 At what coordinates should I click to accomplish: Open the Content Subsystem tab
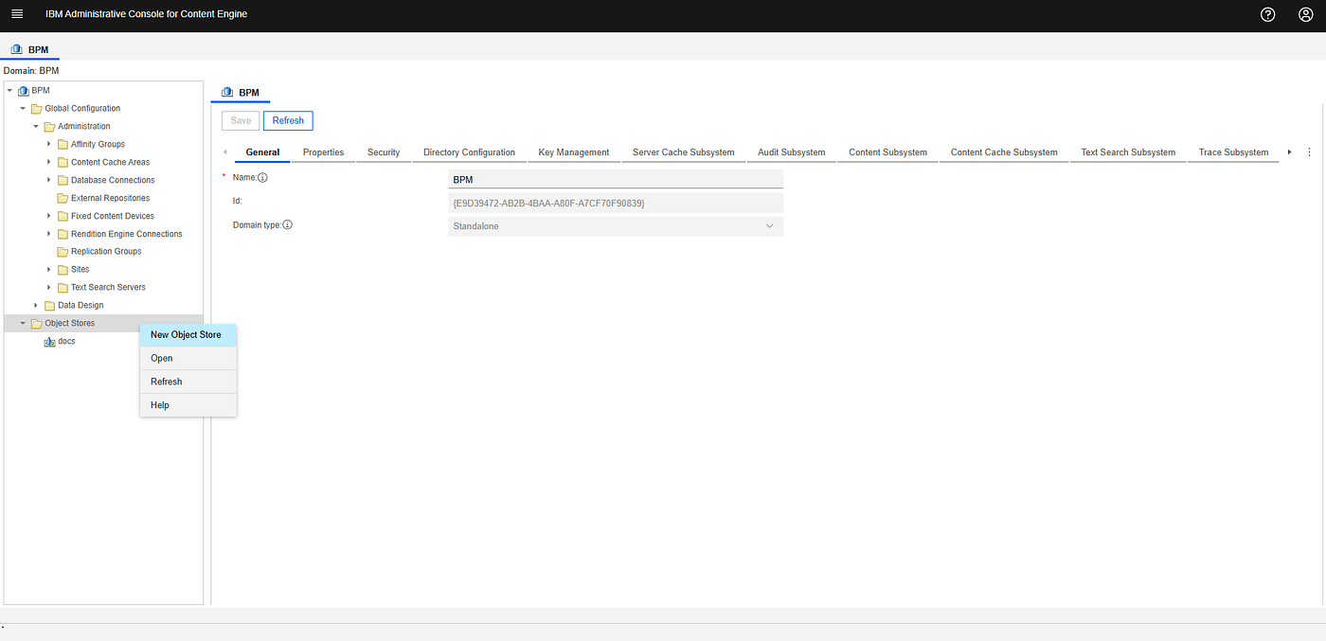coord(887,152)
